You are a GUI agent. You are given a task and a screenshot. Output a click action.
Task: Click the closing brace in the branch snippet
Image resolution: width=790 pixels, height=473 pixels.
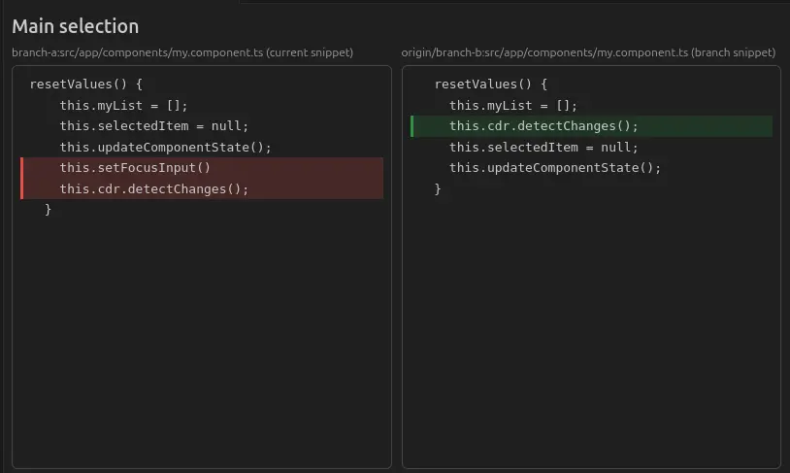[438, 189]
